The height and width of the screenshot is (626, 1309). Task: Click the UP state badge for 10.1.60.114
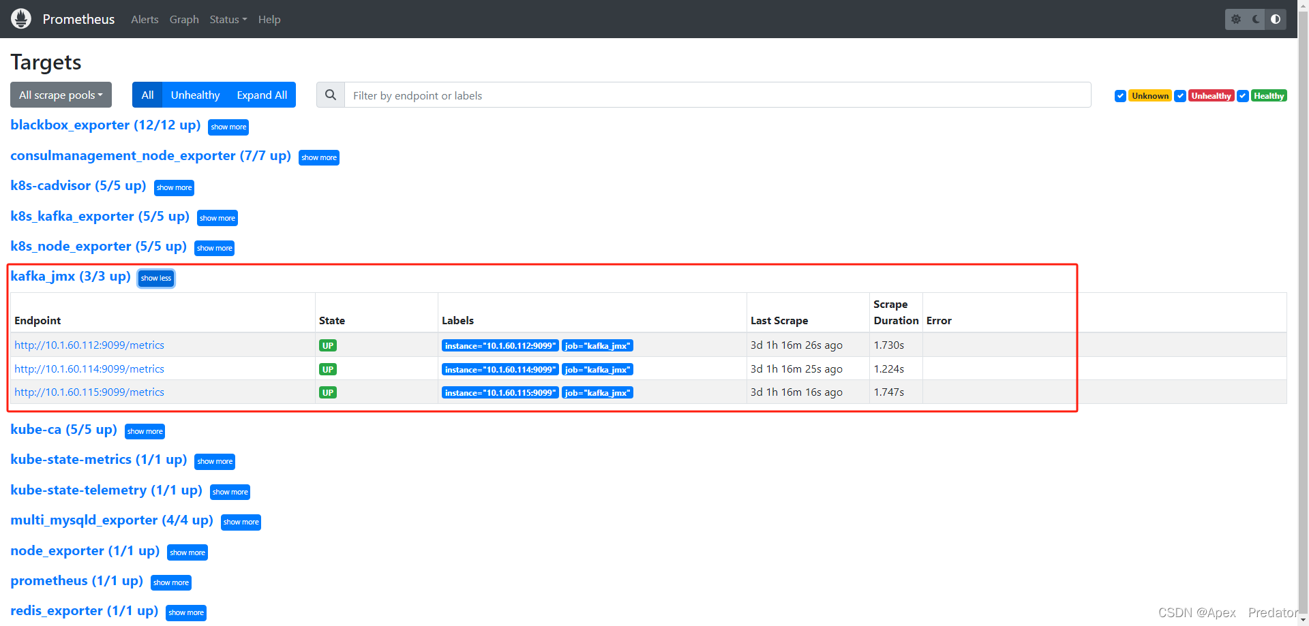tap(328, 369)
